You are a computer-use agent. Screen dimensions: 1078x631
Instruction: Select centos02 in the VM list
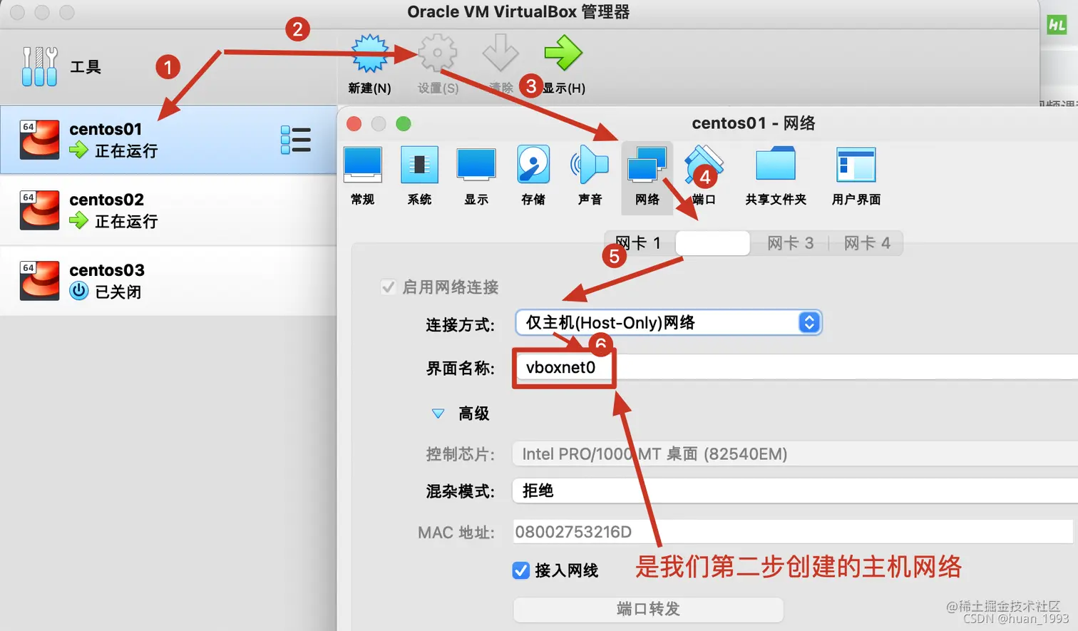coord(168,210)
